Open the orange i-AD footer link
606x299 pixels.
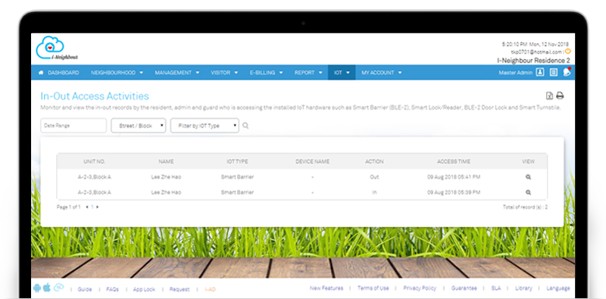click(211, 289)
